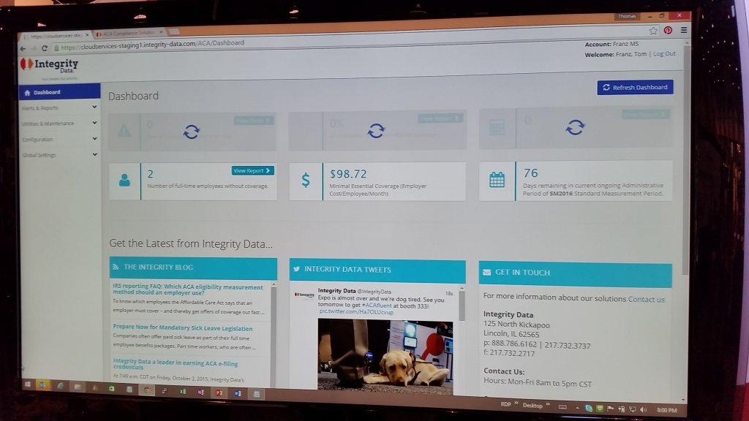This screenshot has width=749, height=421.
Task: Open IRS reporting FAQ blog post
Action: [x=188, y=289]
